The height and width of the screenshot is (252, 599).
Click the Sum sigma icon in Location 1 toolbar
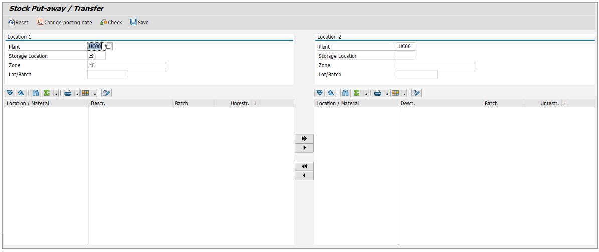click(x=47, y=93)
